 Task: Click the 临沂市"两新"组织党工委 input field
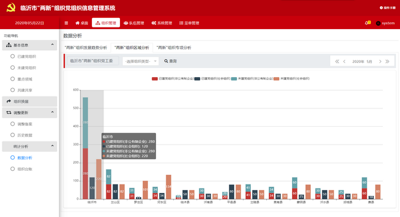point(93,61)
